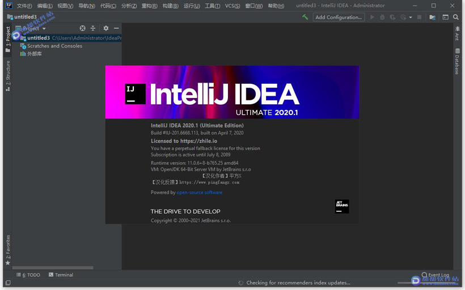Open the Event Log

436,275
